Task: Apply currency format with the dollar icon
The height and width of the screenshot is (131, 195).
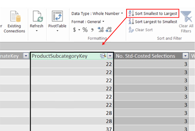Action: 75,29
